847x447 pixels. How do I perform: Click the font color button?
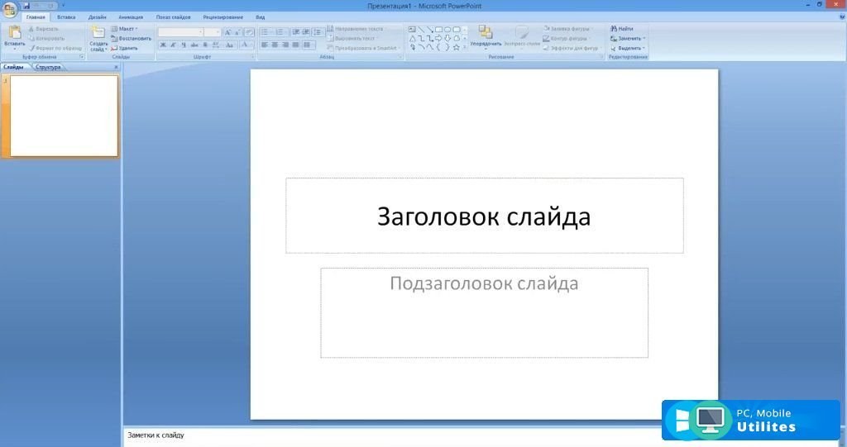[x=245, y=45]
